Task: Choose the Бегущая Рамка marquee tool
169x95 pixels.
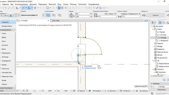Action: coord(7,26)
